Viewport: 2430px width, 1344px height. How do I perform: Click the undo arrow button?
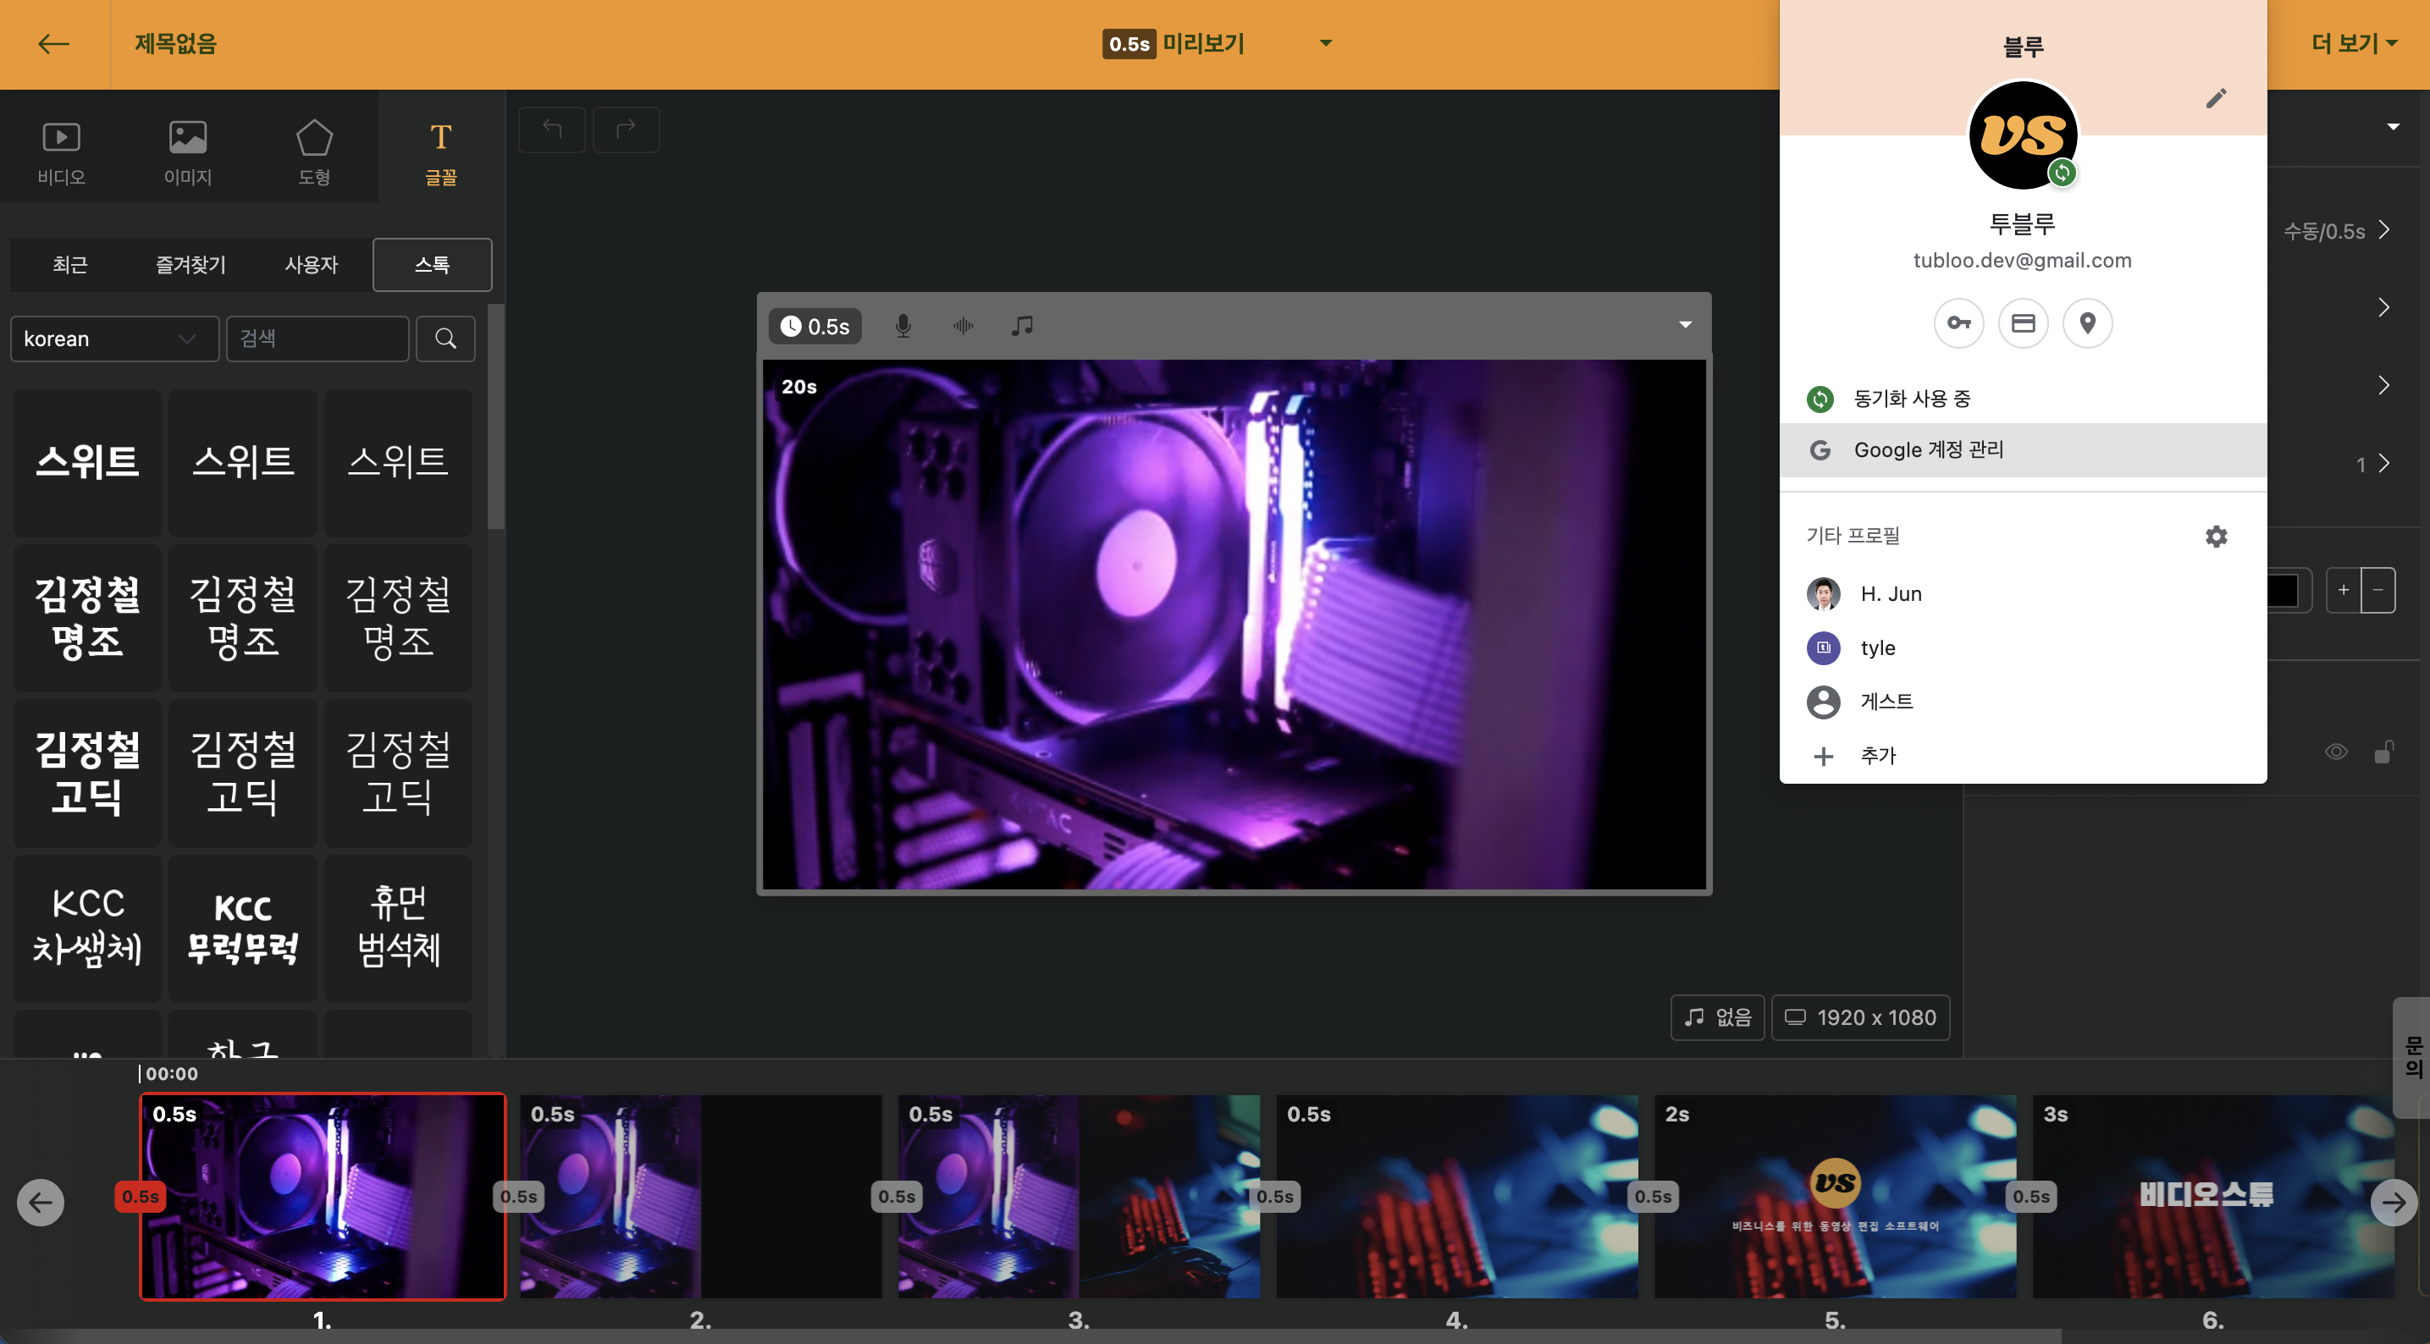click(x=552, y=130)
